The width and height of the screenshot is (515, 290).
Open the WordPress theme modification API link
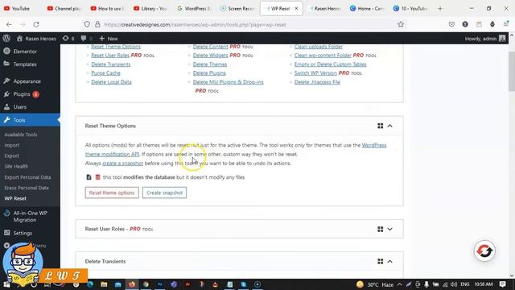pyautogui.click(x=373, y=145)
